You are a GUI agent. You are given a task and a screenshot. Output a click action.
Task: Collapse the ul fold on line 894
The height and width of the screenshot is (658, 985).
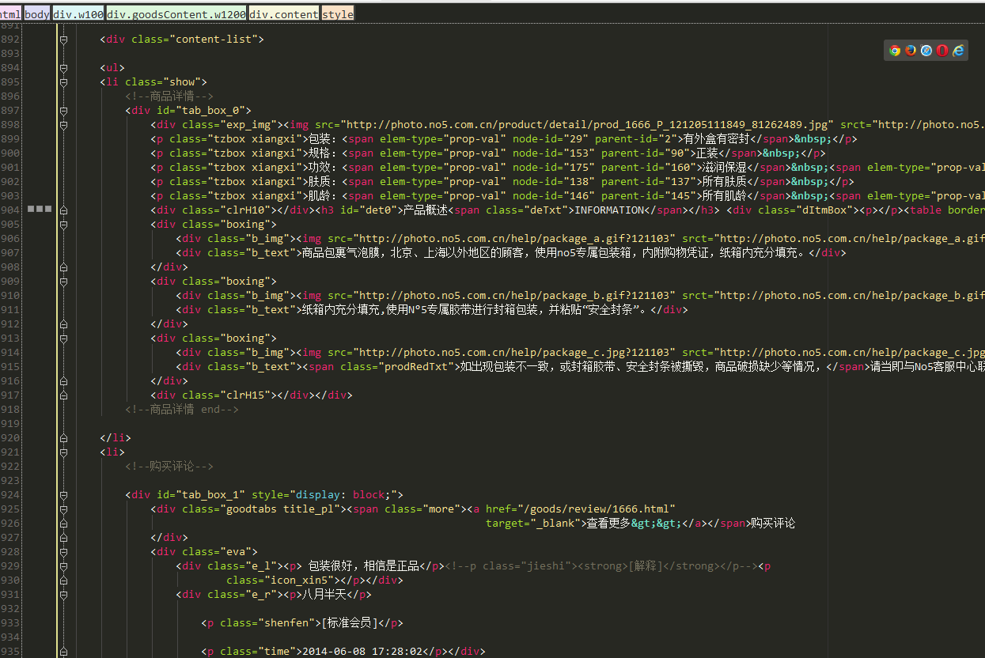coord(63,68)
